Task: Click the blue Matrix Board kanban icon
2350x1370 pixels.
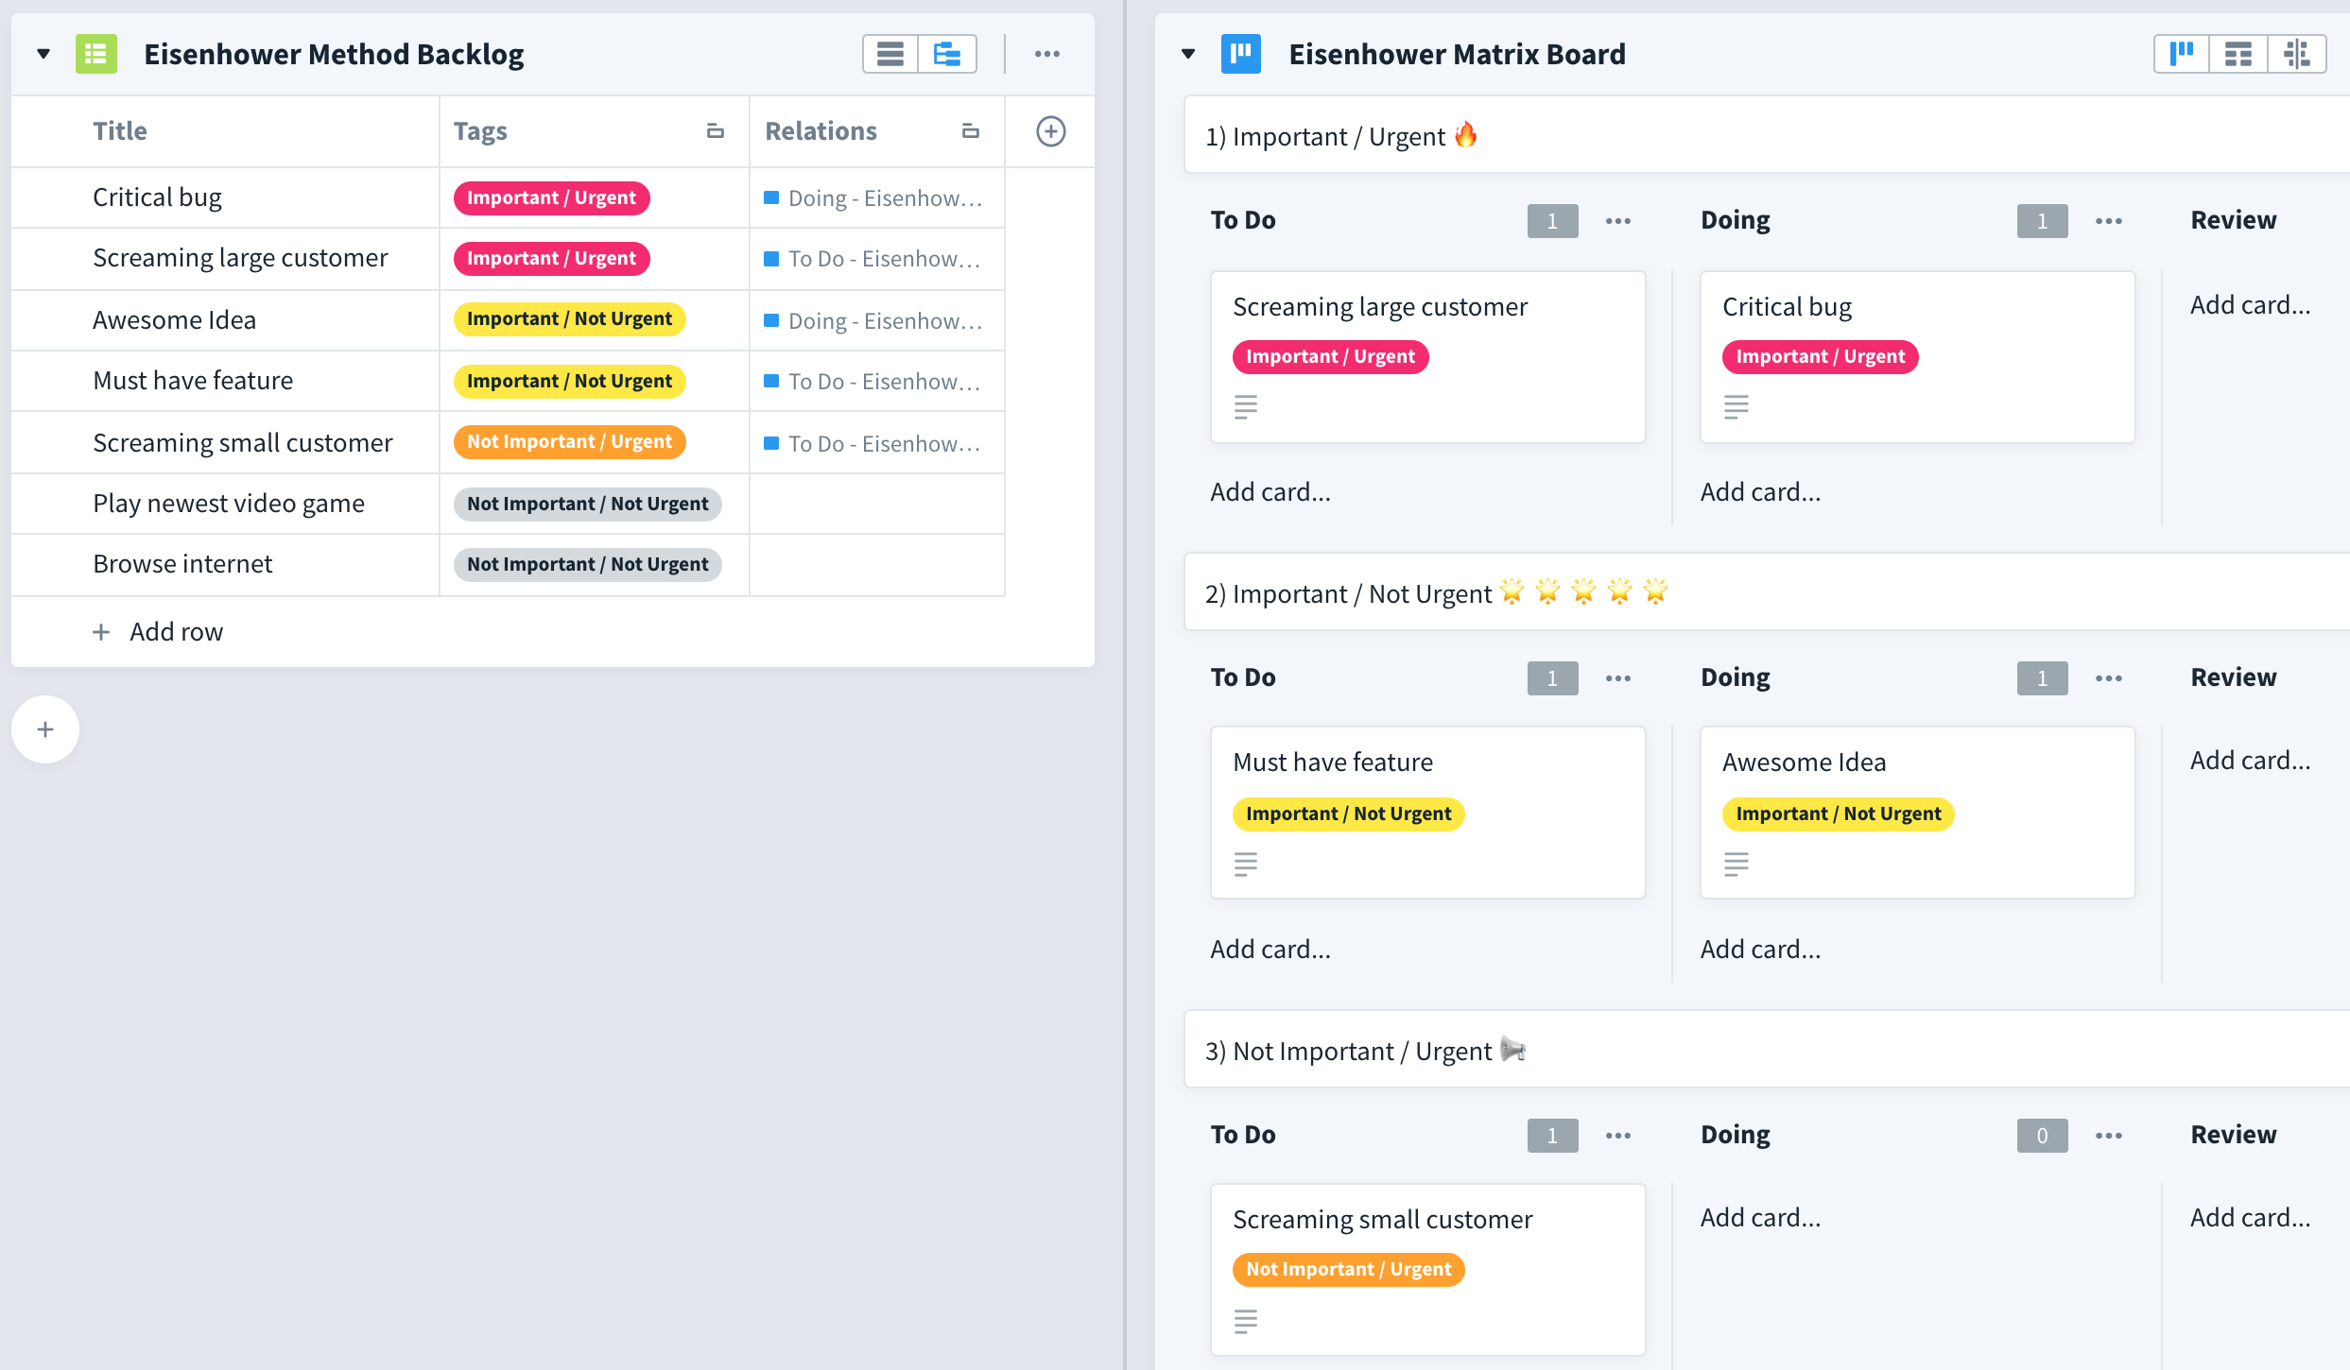Action: pyautogui.click(x=1240, y=54)
